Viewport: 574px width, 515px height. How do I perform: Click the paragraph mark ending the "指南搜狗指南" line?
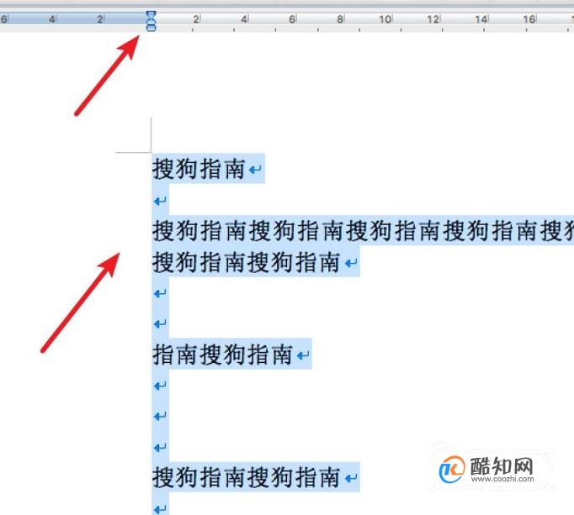click(x=303, y=355)
